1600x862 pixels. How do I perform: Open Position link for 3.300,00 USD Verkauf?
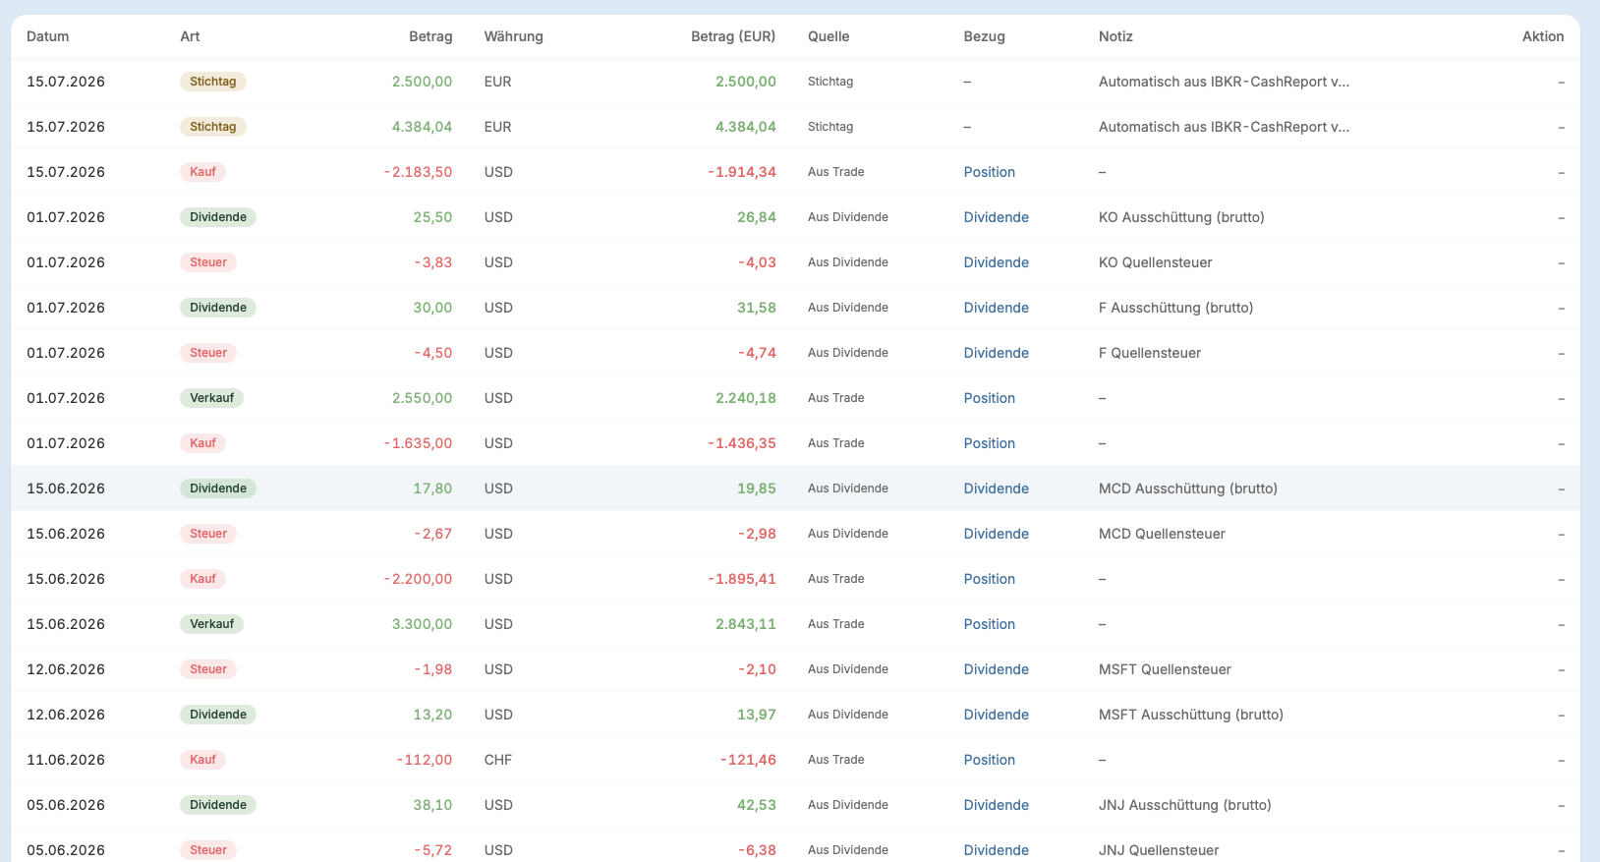click(x=989, y=624)
